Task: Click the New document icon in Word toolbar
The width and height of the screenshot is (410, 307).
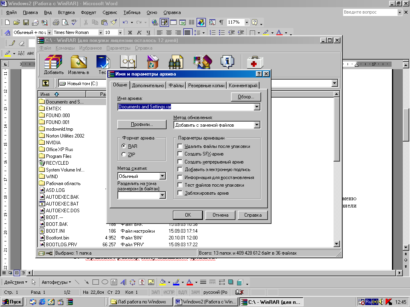Action: tap(7, 22)
